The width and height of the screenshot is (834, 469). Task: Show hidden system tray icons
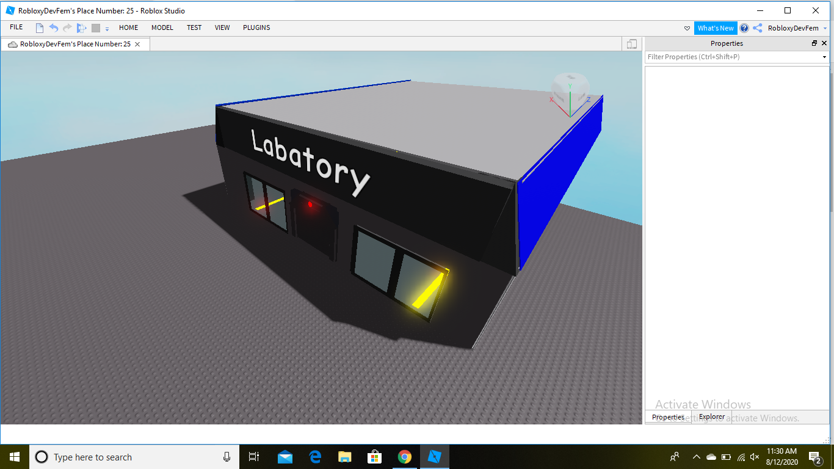(x=696, y=457)
